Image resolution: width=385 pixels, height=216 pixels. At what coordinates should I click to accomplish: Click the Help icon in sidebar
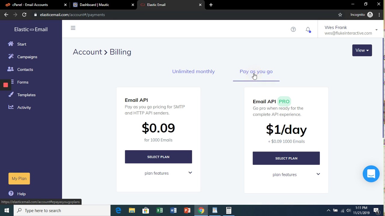tap(11, 193)
